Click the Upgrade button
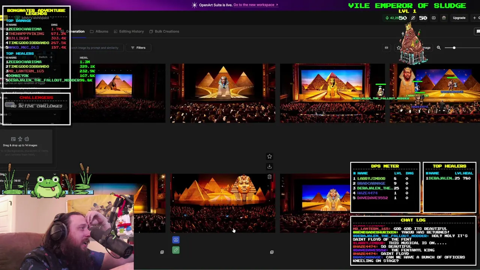 point(459,18)
